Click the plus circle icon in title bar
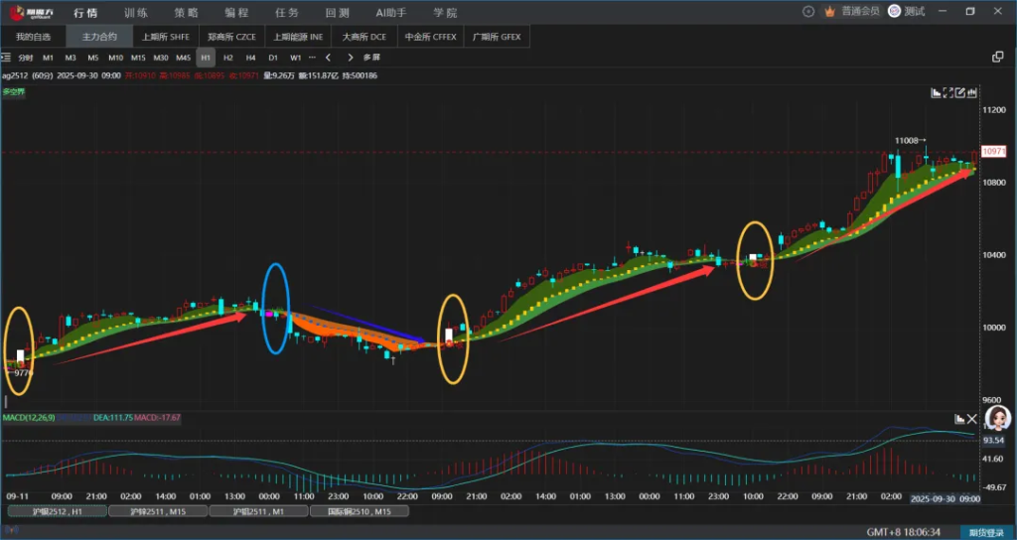Image resolution: width=1017 pixels, height=540 pixels. point(807,11)
